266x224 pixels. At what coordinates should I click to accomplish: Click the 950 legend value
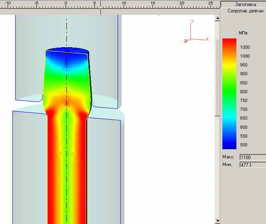coord(244,65)
